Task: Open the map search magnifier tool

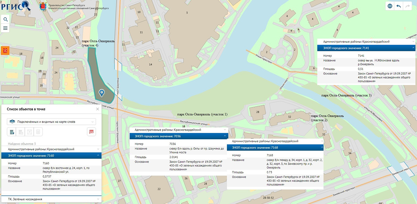Action: (x=5, y=20)
